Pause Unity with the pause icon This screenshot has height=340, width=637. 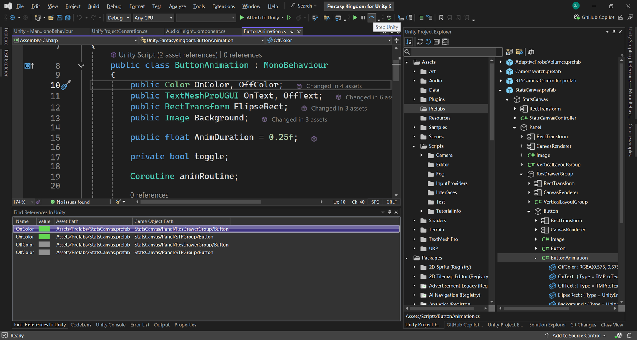(363, 17)
